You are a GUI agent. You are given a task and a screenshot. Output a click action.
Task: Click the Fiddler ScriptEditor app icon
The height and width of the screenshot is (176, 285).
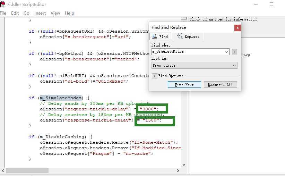(2, 5)
